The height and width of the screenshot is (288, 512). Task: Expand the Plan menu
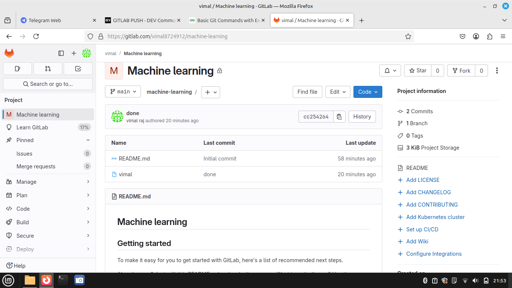48,195
